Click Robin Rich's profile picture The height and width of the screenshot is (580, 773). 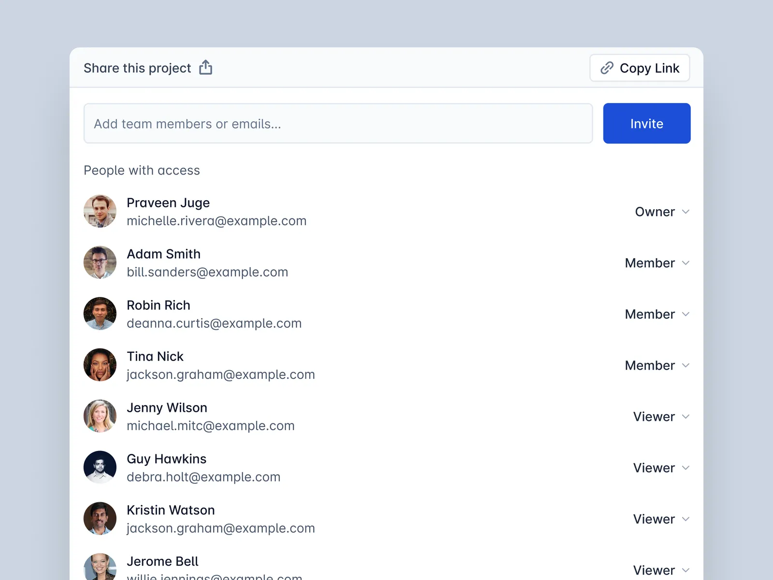click(100, 314)
